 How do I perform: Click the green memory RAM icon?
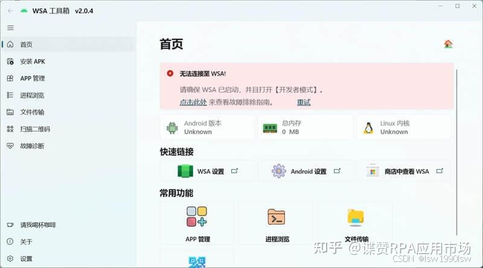click(x=270, y=128)
